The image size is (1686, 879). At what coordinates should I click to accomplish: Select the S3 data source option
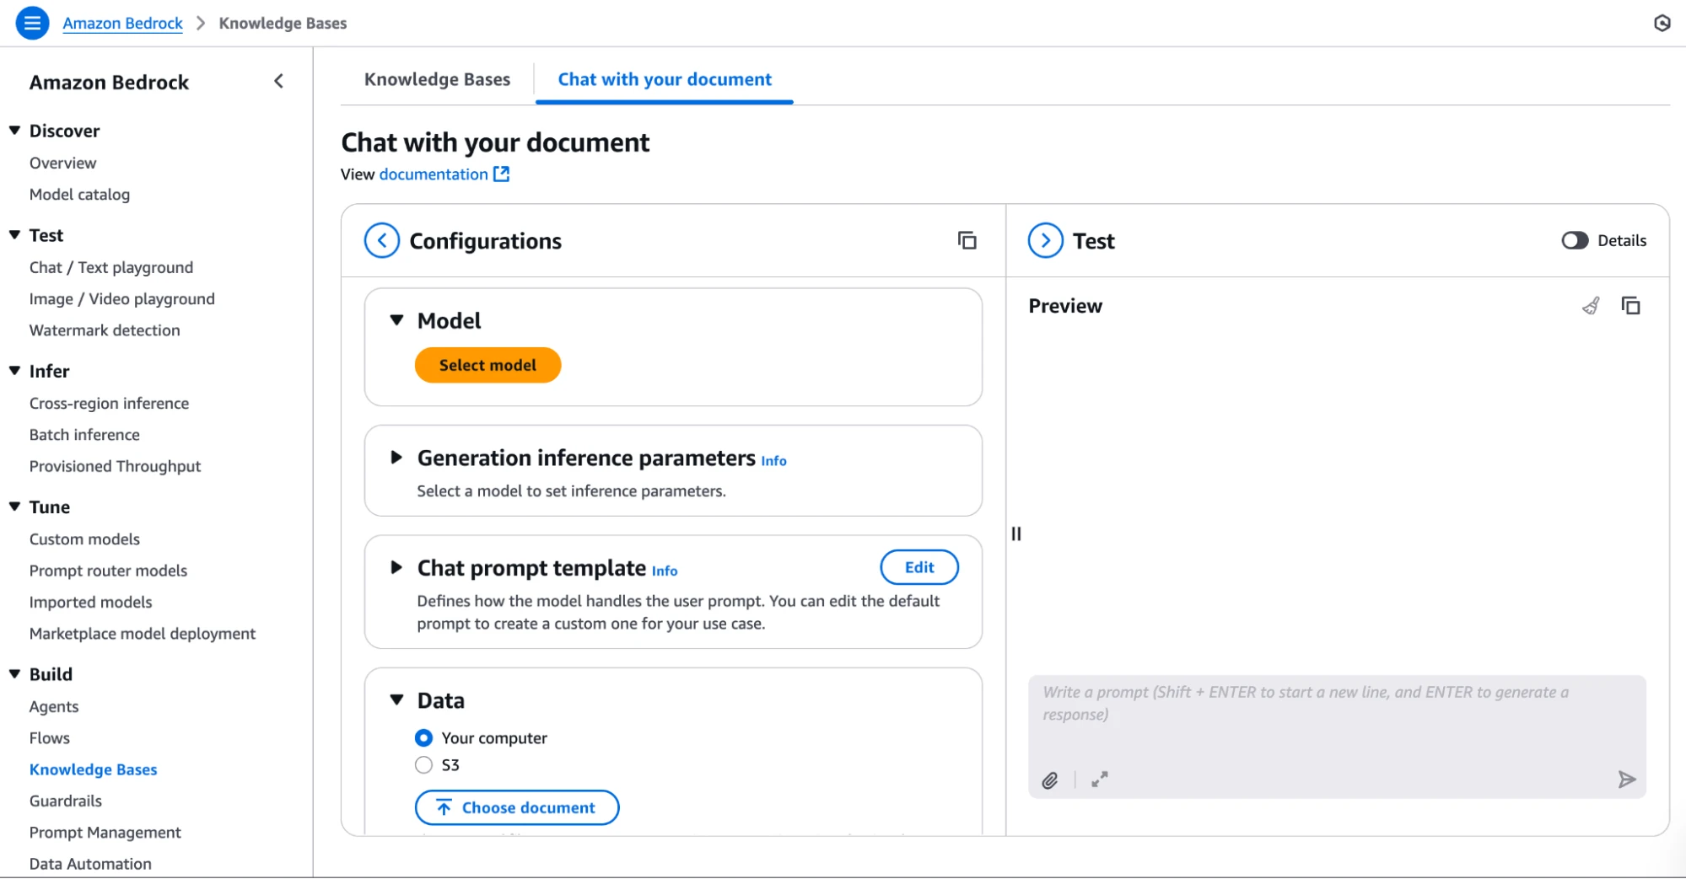click(x=423, y=765)
